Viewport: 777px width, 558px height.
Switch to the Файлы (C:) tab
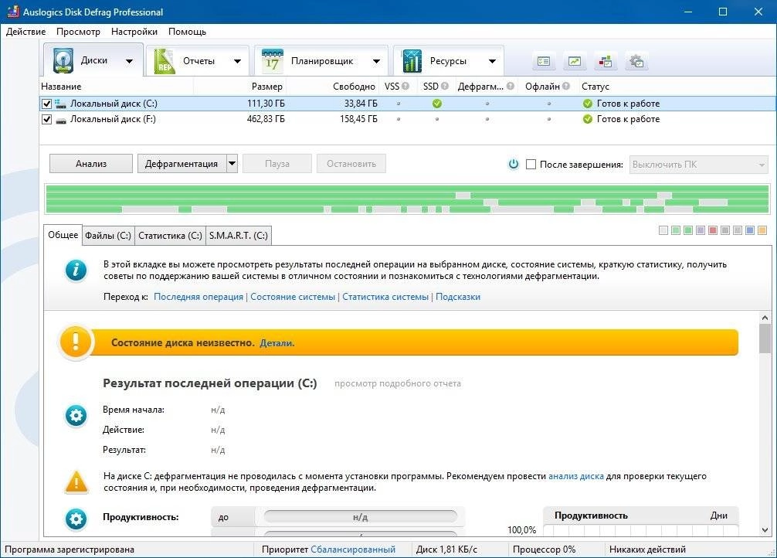pyautogui.click(x=108, y=236)
